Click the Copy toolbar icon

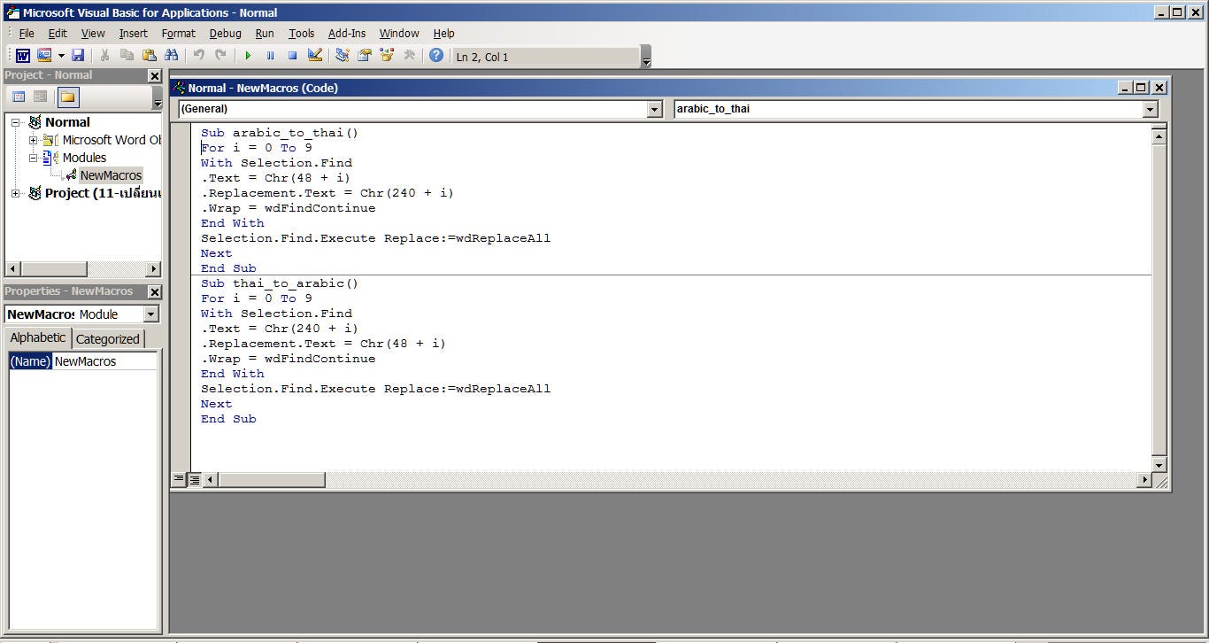127,56
